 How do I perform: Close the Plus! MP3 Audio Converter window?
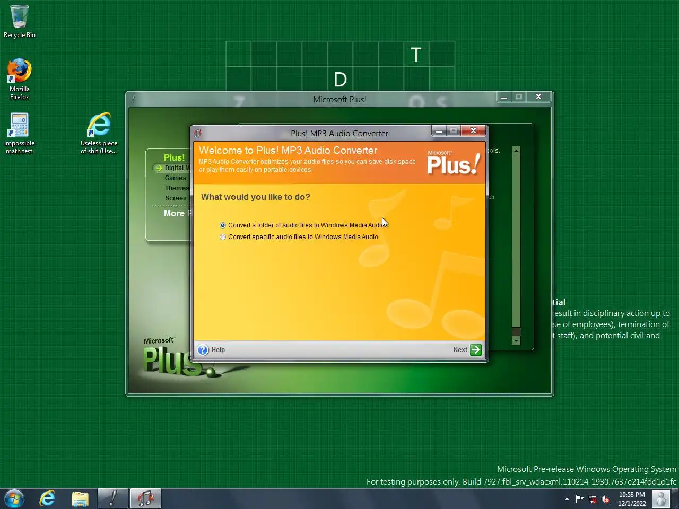[473, 130]
